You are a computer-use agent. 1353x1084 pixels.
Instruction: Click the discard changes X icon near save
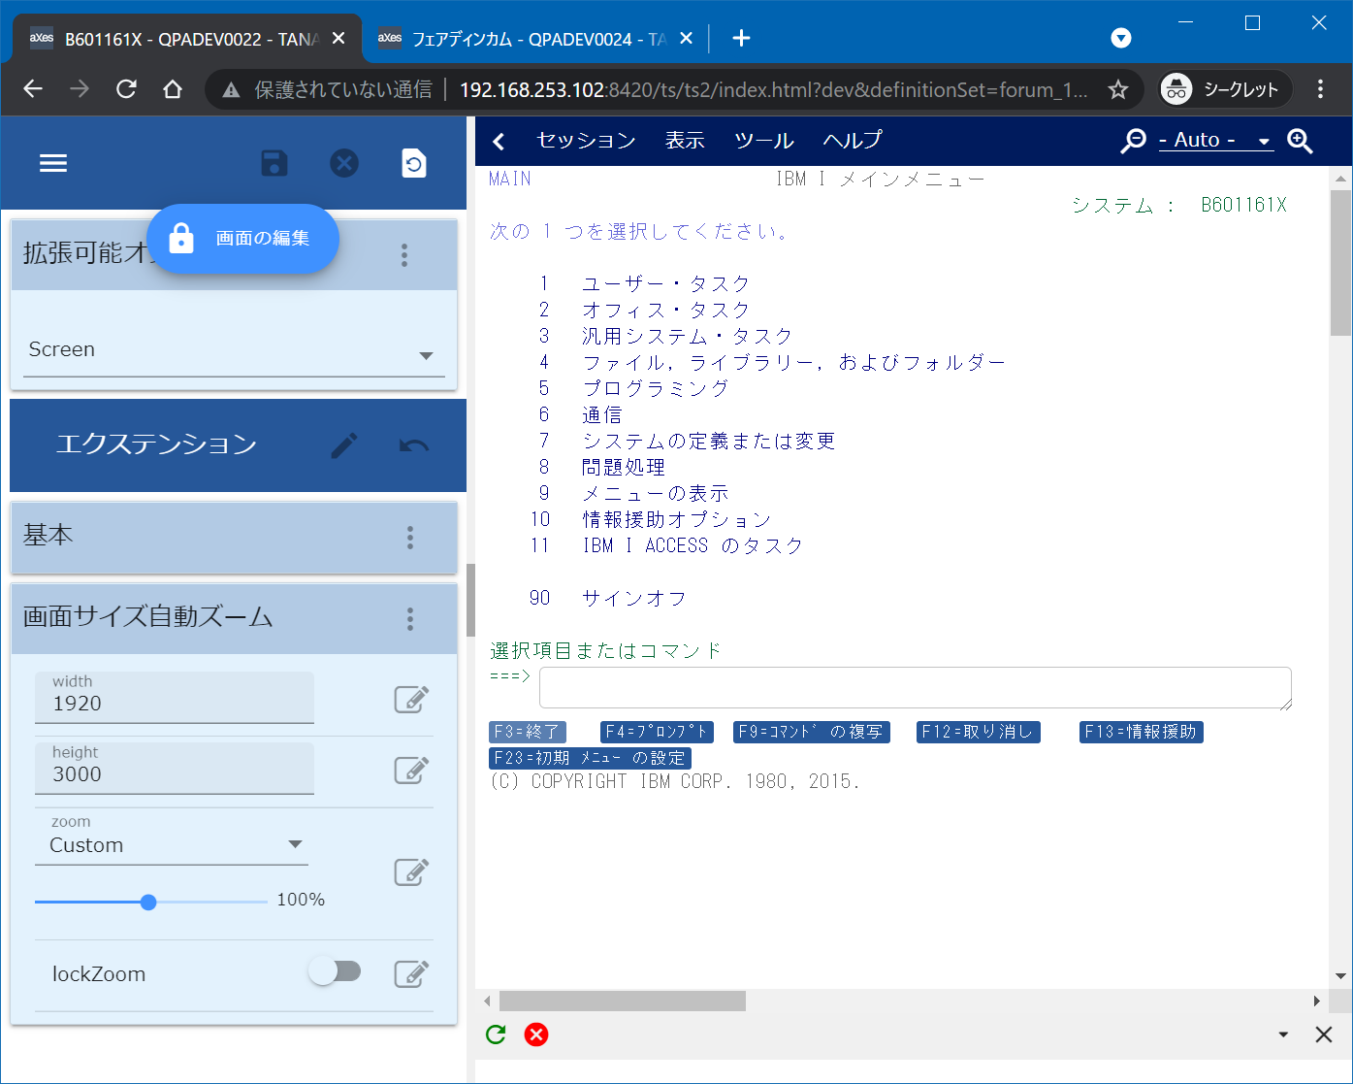coord(344,163)
